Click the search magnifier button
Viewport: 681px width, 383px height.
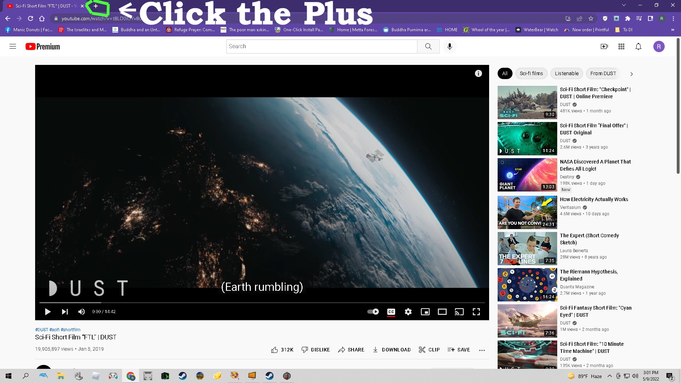[x=428, y=46]
